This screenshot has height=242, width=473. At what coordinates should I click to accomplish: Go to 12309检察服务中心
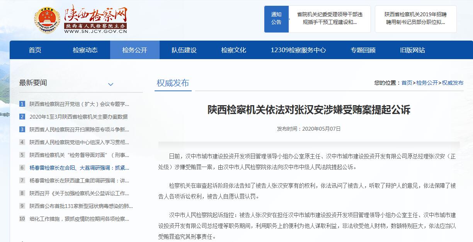(x=298, y=50)
